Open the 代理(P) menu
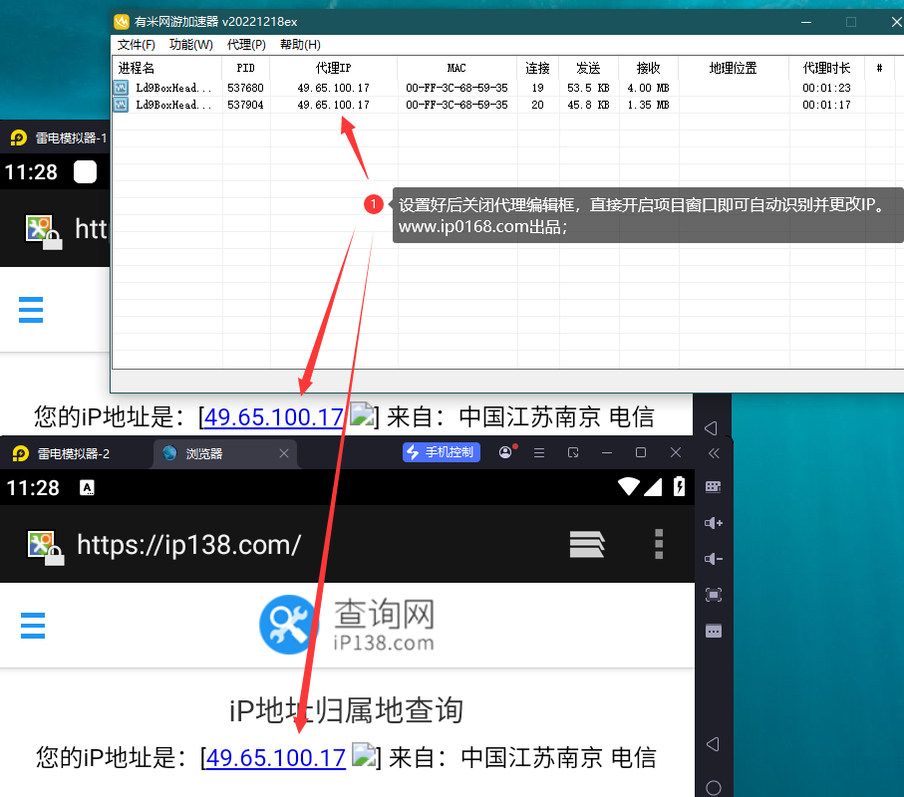Image resolution: width=904 pixels, height=797 pixels. pos(246,45)
